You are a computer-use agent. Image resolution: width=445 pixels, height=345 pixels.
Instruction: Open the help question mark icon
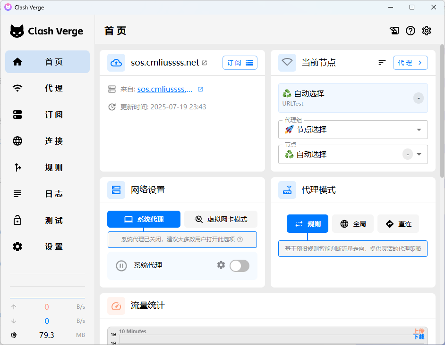click(x=411, y=31)
